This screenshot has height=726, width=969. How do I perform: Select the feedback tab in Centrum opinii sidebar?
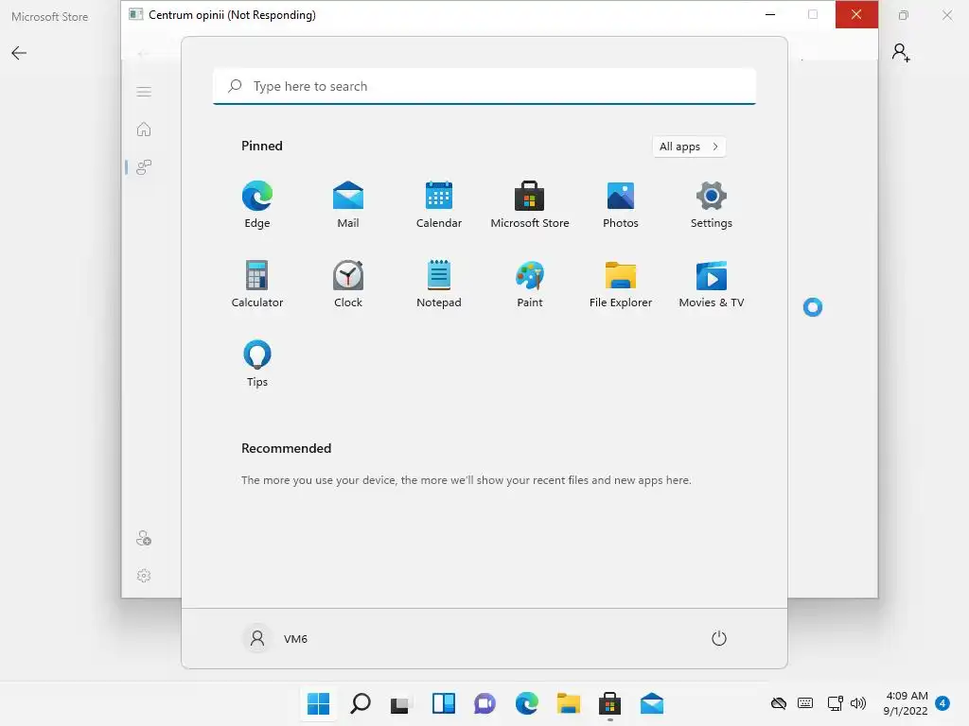point(144,166)
